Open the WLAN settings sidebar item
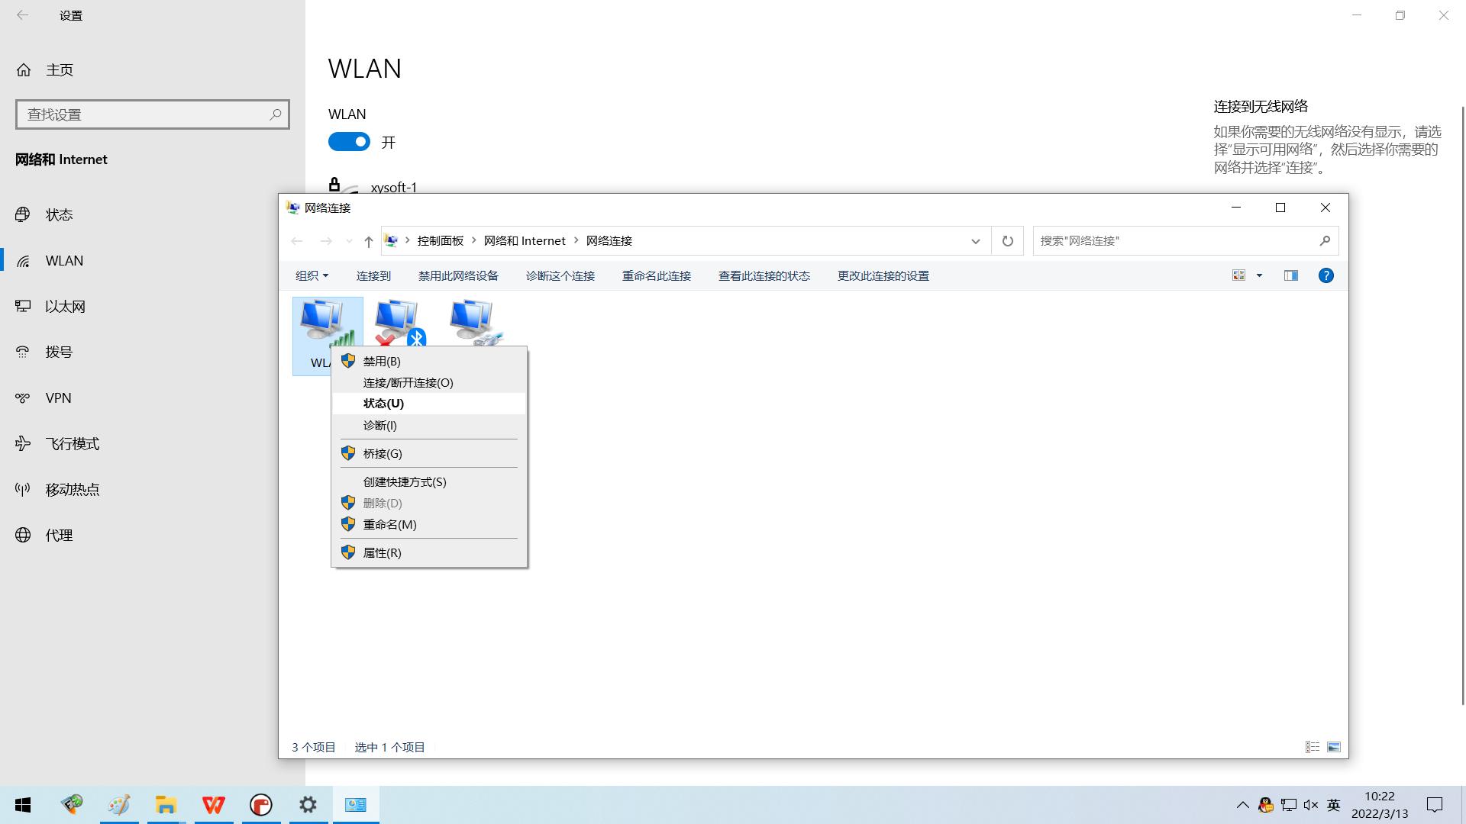The width and height of the screenshot is (1466, 824). [64, 260]
